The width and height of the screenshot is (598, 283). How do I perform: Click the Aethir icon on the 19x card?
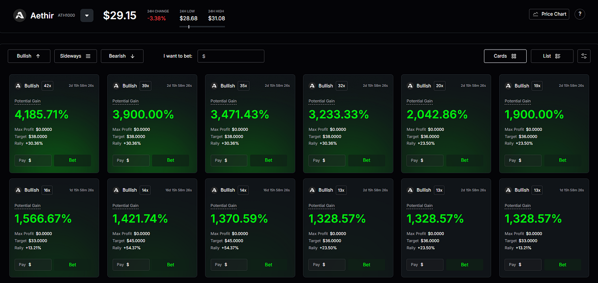508,85
